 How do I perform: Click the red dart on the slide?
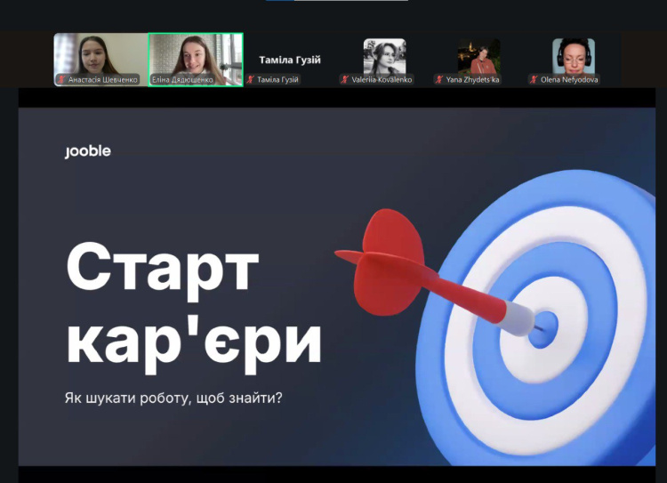tap(434, 276)
